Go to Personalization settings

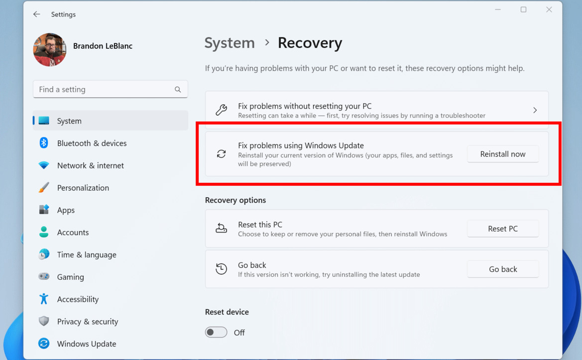[x=110, y=188]
